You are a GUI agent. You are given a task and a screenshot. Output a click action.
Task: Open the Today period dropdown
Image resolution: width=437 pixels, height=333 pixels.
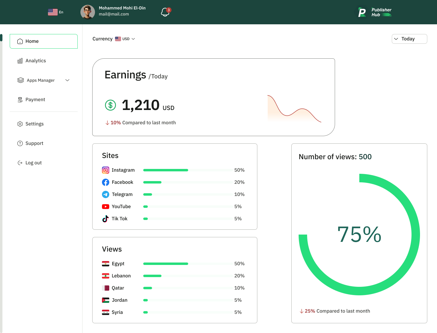[x=409, y=39]
